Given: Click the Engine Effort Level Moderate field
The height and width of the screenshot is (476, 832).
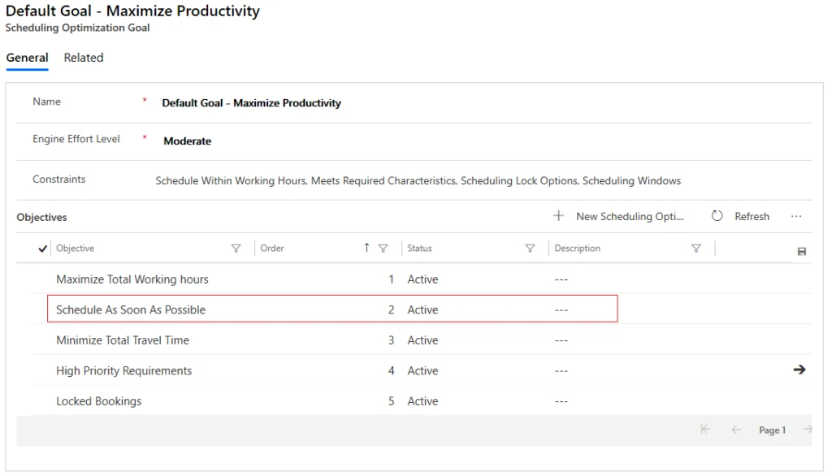Looking at the screenshot, I should 187,141.
